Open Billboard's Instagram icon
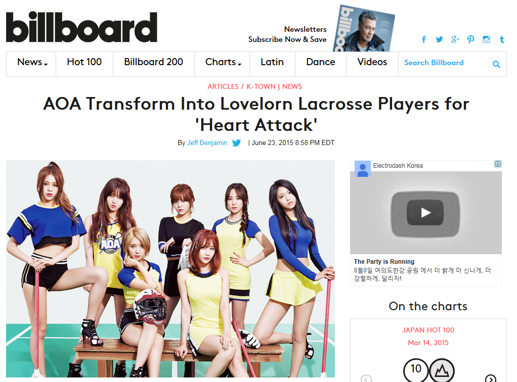 click(486, 39)
